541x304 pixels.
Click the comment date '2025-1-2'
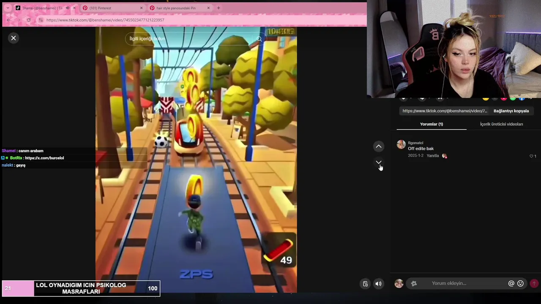pyautogui.click(x=415, y=156)
